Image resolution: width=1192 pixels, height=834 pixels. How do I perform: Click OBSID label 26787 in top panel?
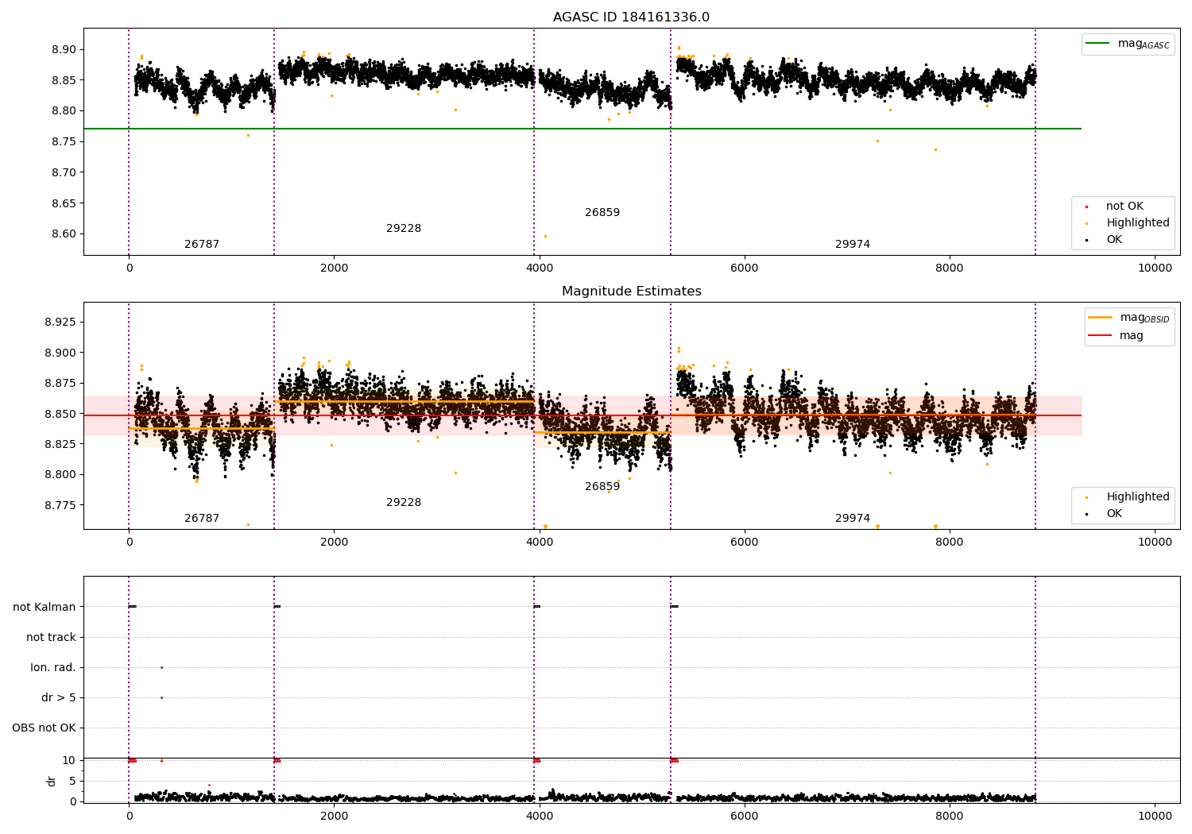(x=202, y=245)
